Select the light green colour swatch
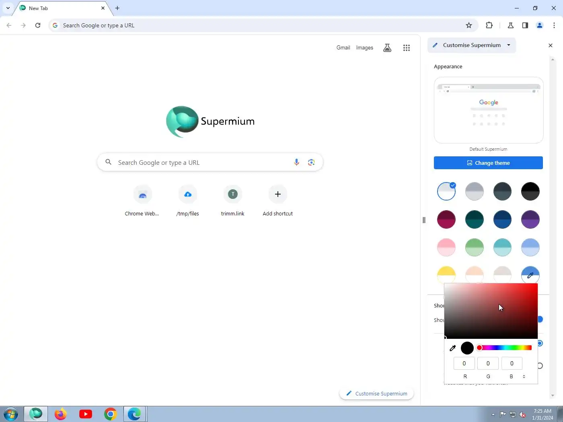 [475, 247]
